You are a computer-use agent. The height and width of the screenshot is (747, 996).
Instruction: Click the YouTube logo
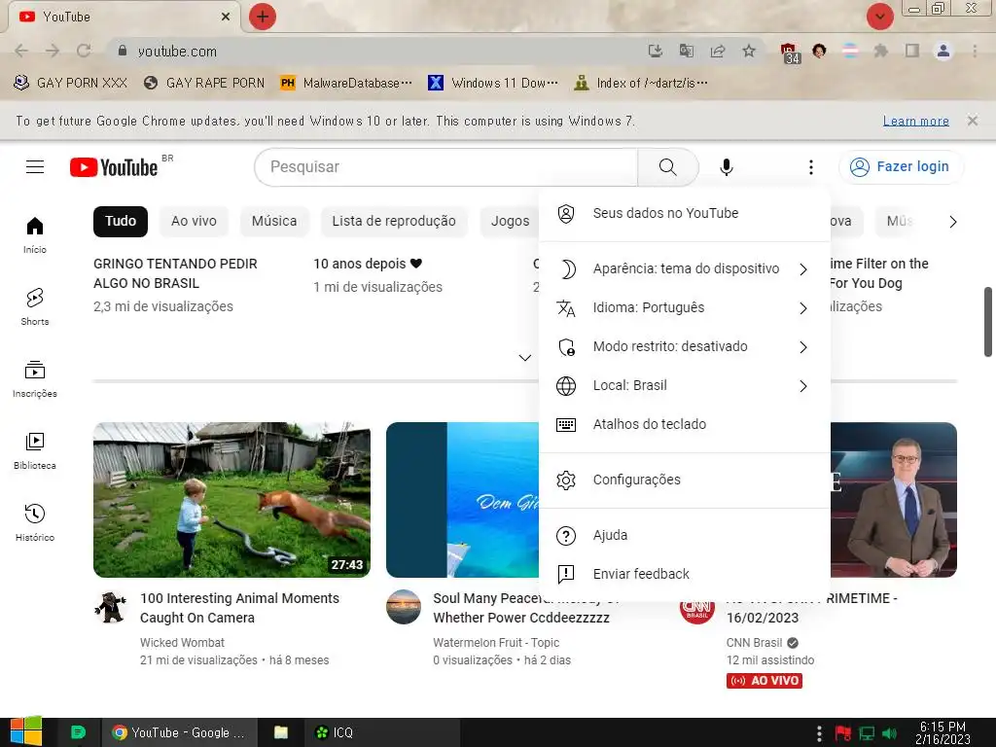(114, 167)
